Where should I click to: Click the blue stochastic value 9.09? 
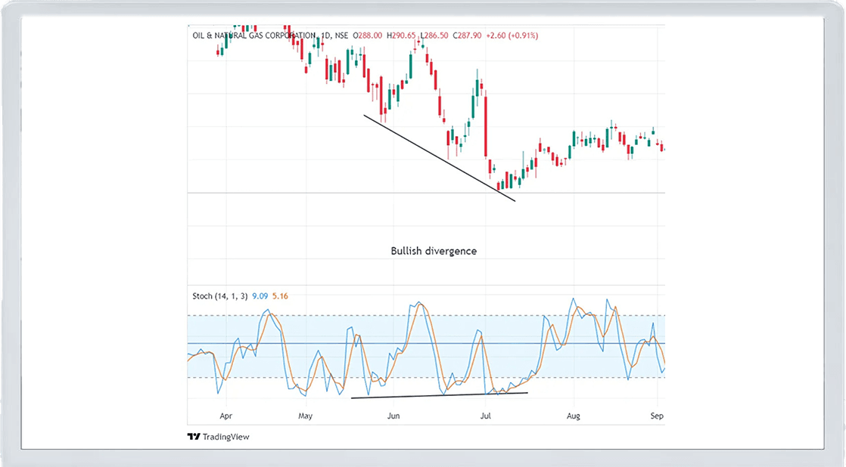260,296
